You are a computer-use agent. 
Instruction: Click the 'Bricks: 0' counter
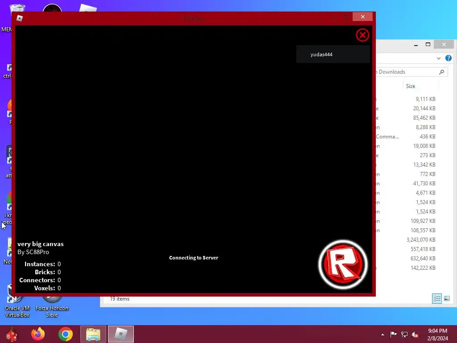48,272
